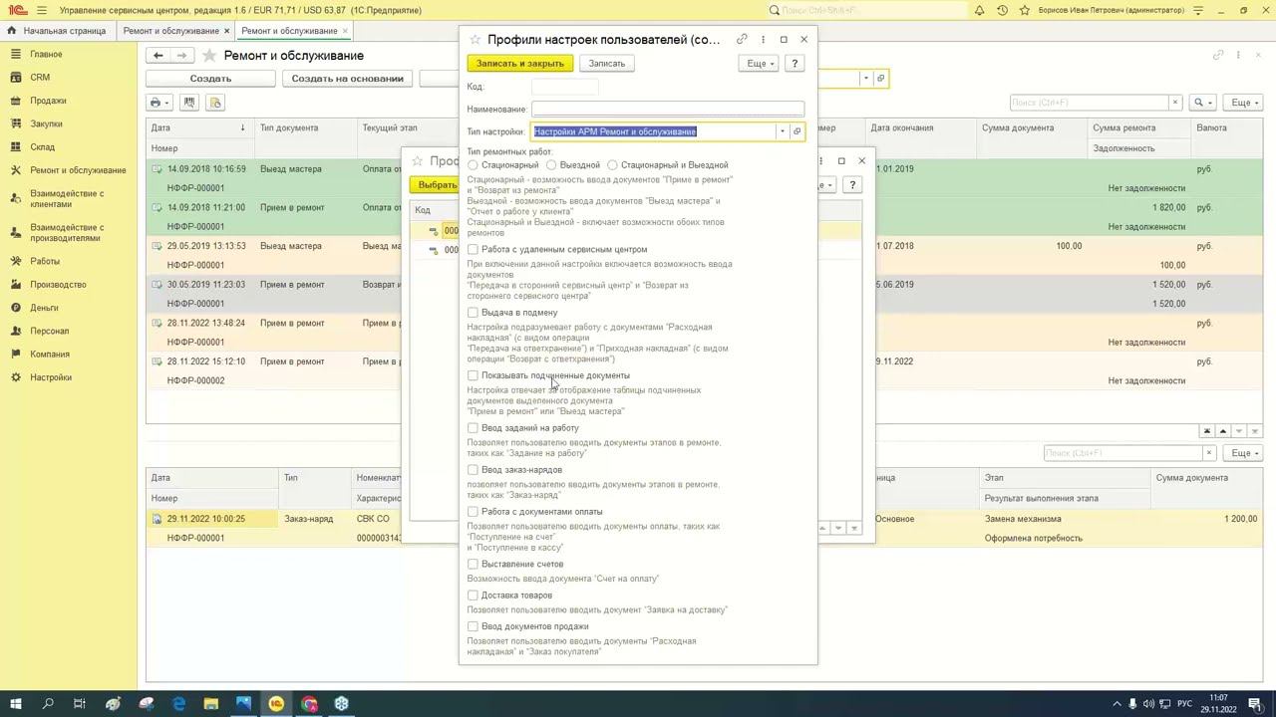Click the print icon in the document list toolbar
Image resolution: width=1276 pixels, height=717 pixels.
coord(156,103)
